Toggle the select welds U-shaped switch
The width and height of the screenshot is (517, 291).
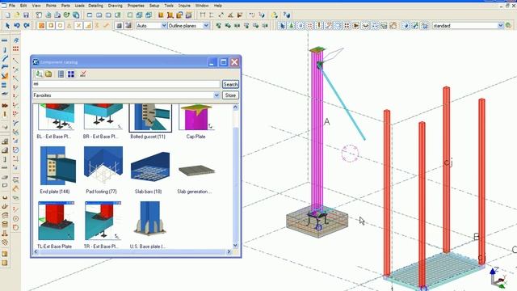(365, 25)
